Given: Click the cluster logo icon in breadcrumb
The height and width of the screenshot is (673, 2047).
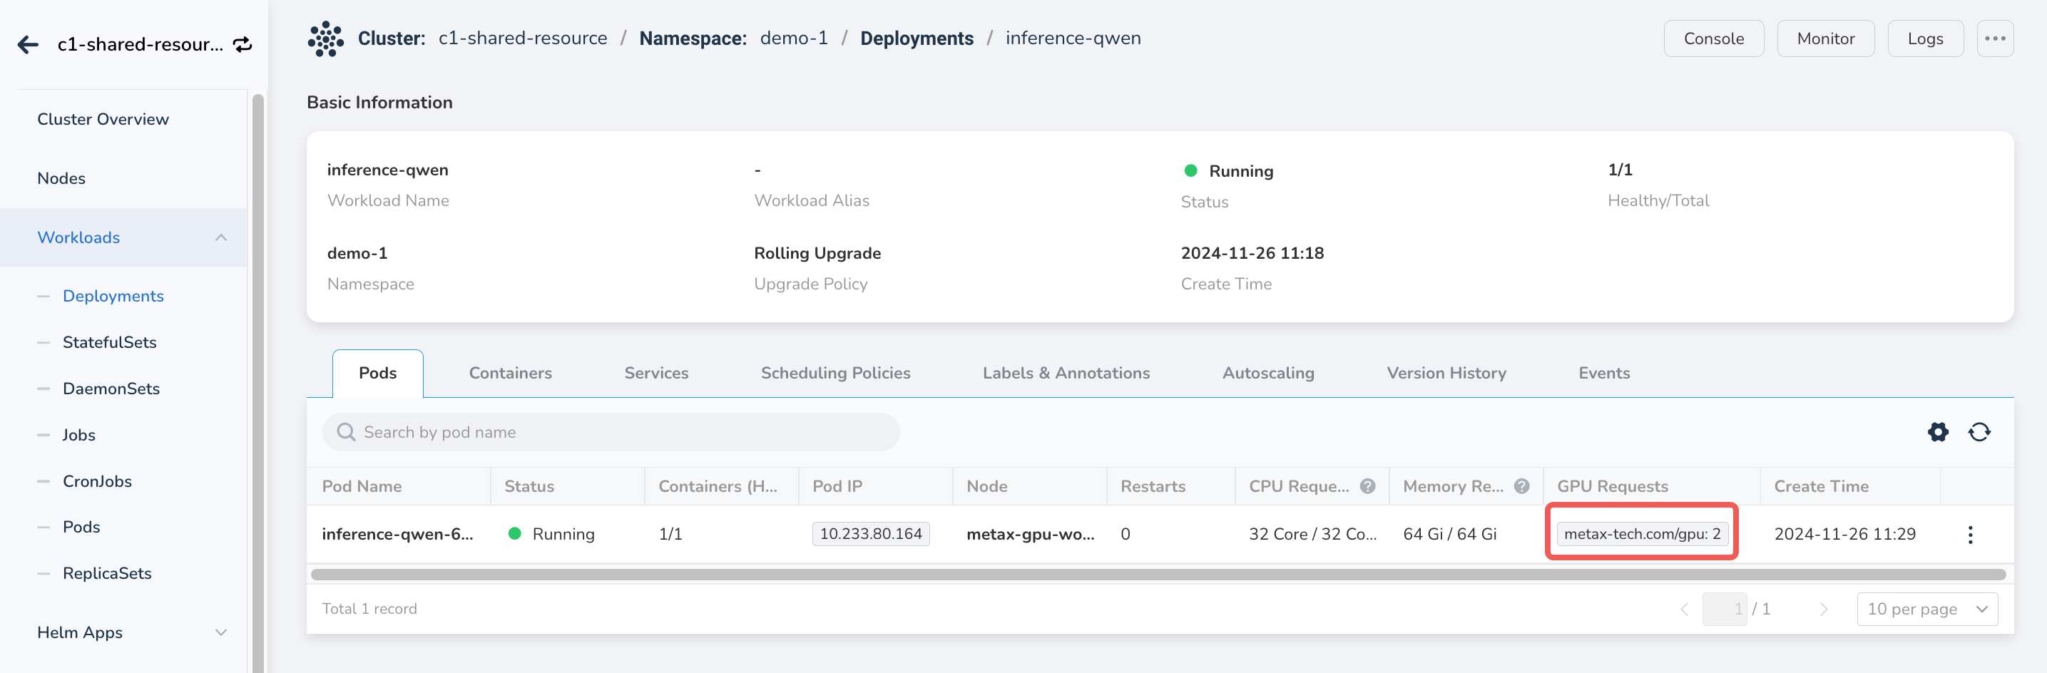Looking at the screenshot, I should pos(326,38).
